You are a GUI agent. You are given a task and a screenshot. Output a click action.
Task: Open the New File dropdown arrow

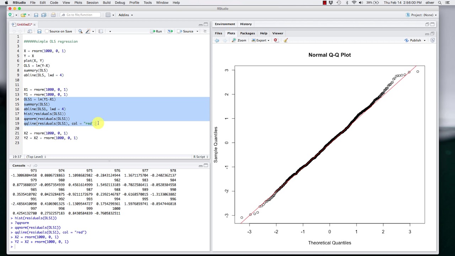click(x=16, y=15)
